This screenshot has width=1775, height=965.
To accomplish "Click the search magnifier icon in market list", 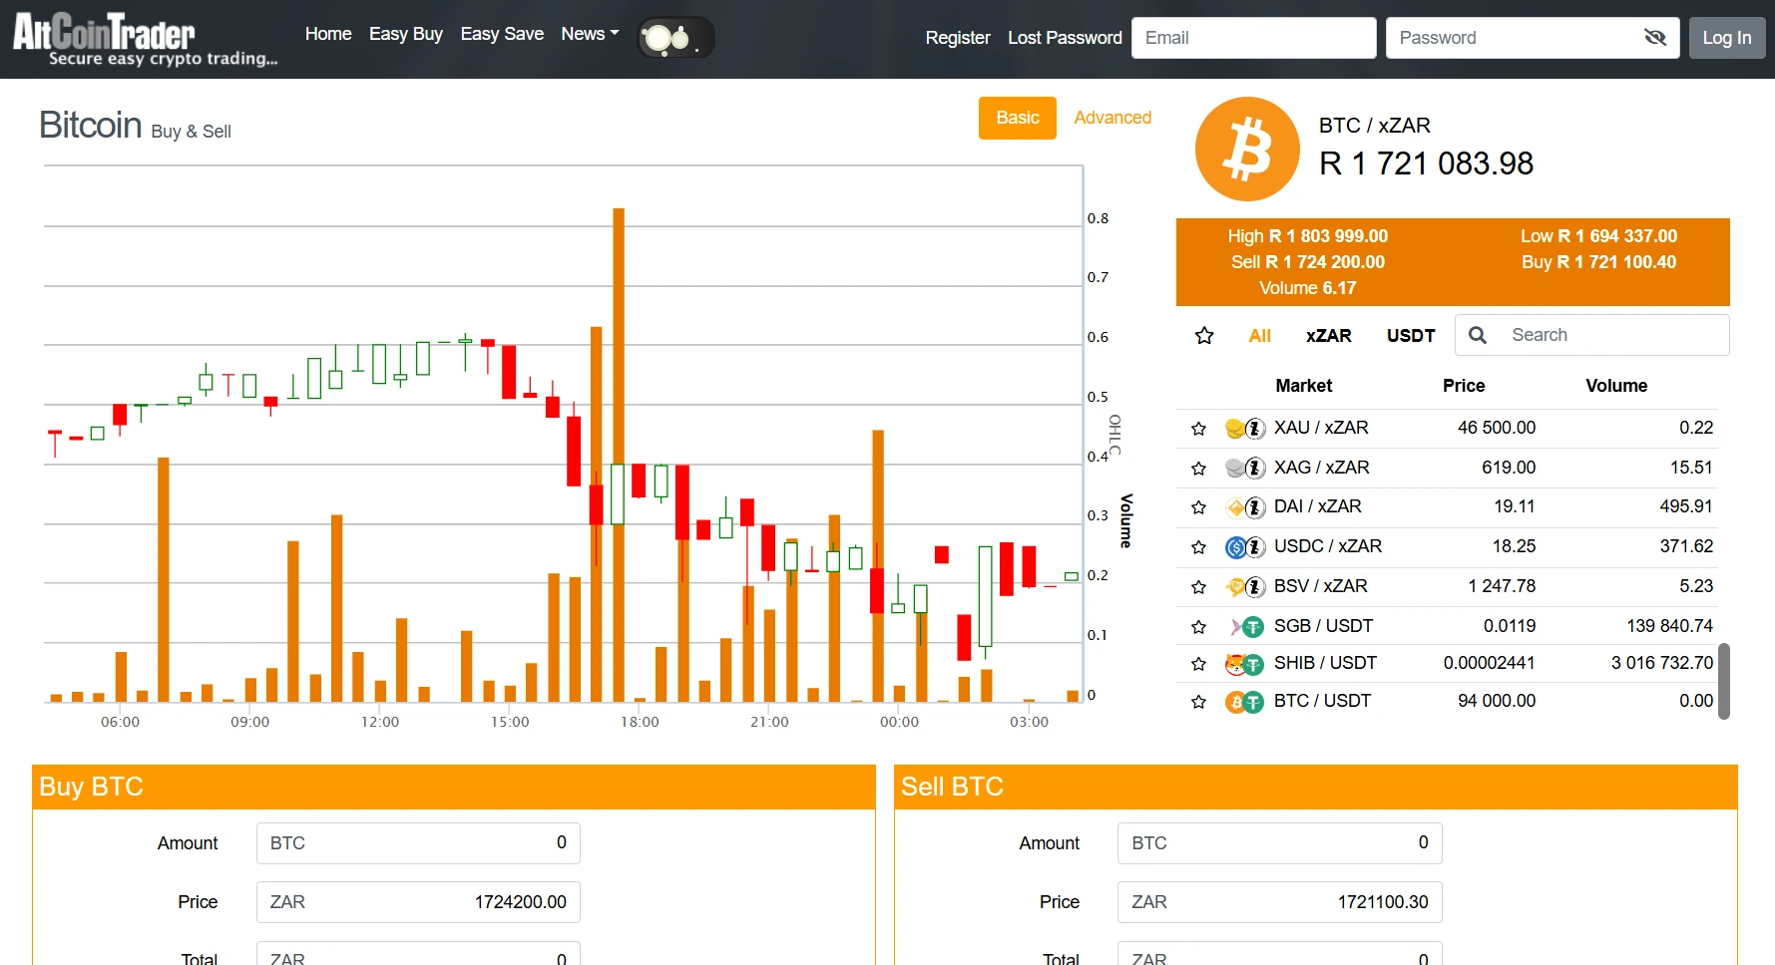I will (x=1478, y=336).
